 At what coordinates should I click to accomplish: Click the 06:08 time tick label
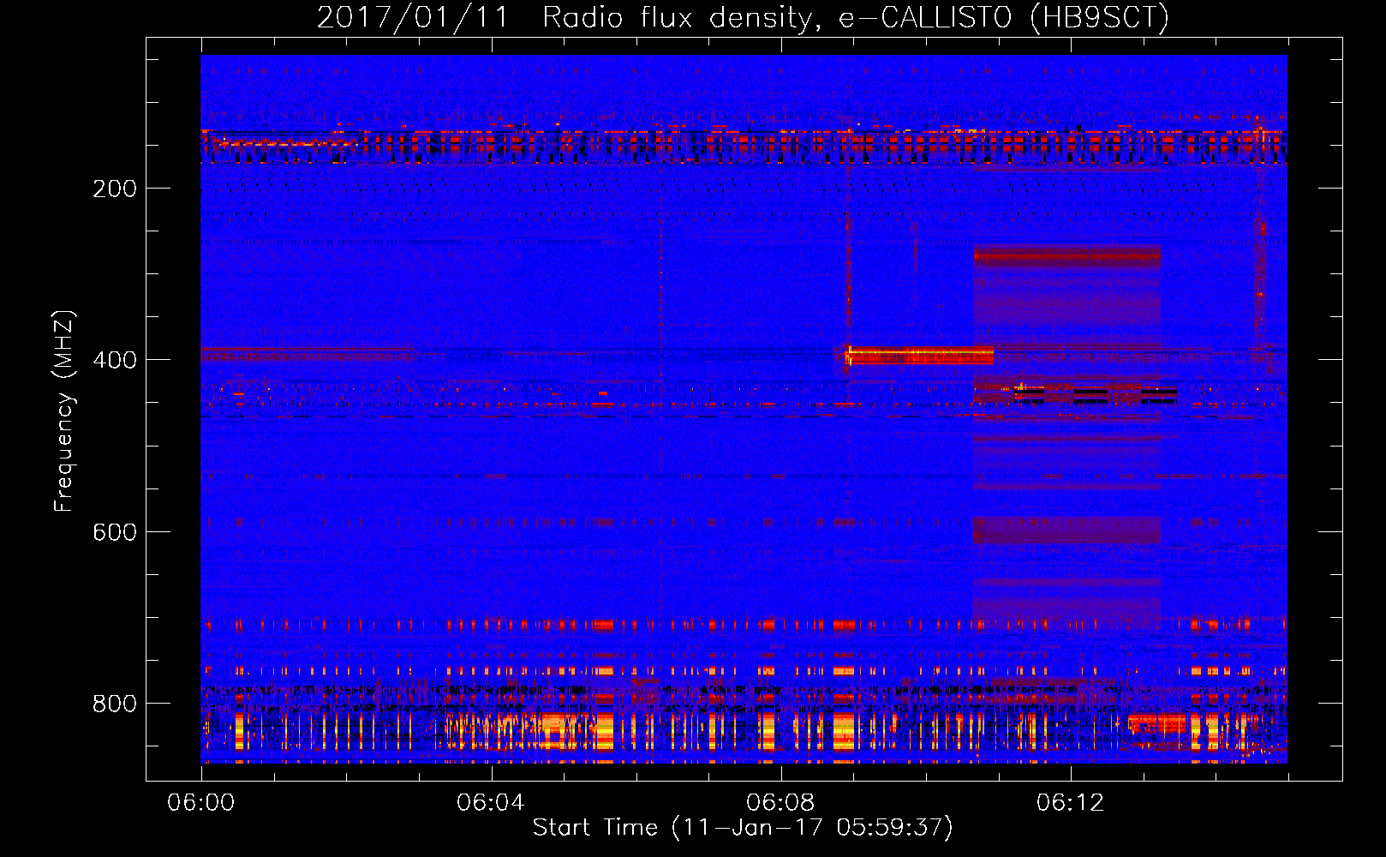[x=780, y=802]
